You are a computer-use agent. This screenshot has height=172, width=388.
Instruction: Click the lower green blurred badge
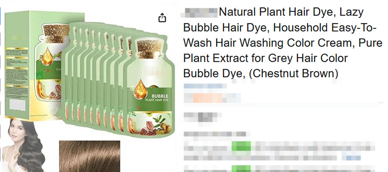pyautogui.click(x=241, y=168)
